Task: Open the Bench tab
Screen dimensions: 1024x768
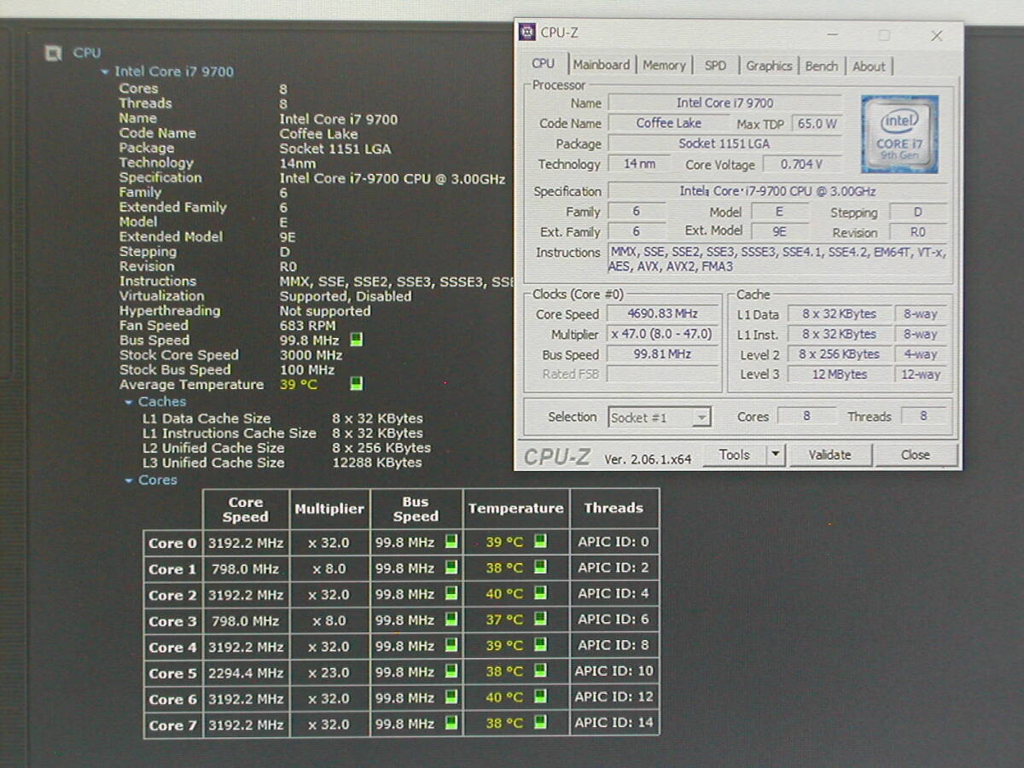Action: [822, 66]
